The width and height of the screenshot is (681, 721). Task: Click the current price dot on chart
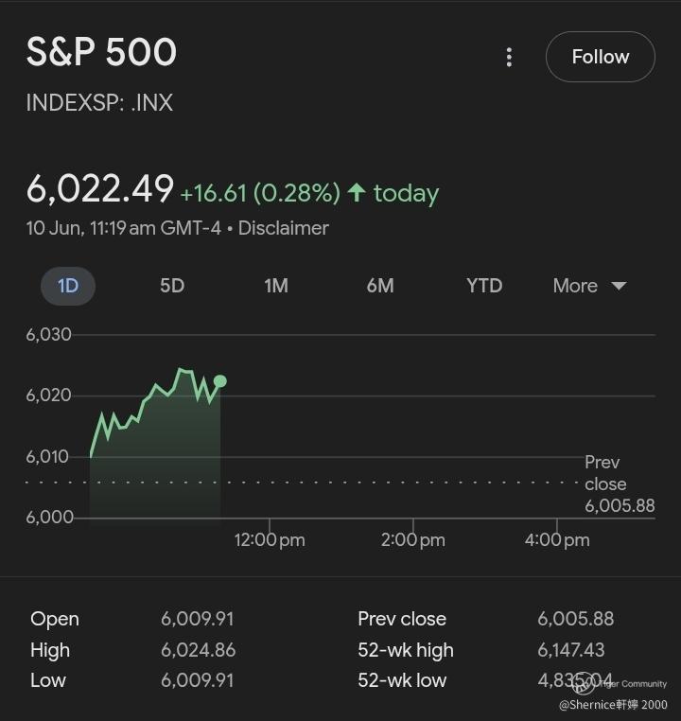pyautogui.click(x=220, y=381)
